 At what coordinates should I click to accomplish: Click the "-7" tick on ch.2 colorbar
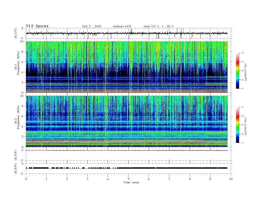[x=242, y=143]
